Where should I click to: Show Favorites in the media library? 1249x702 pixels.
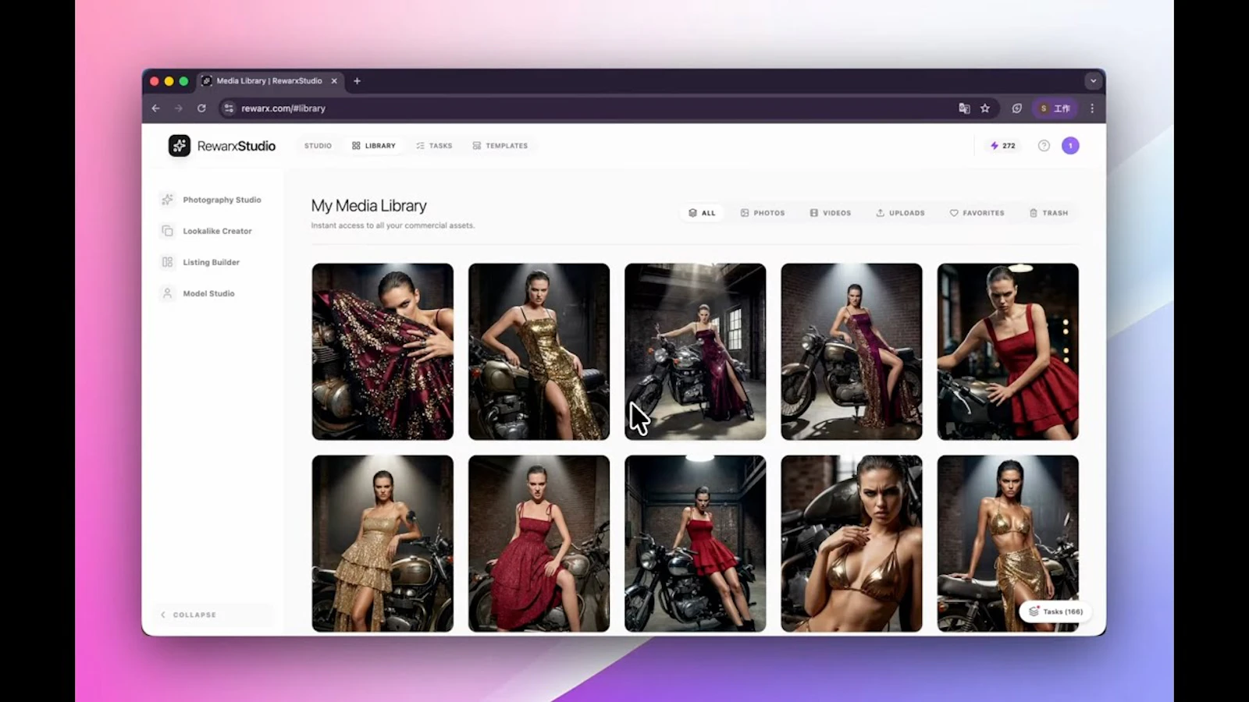click(x=977, y=213)
